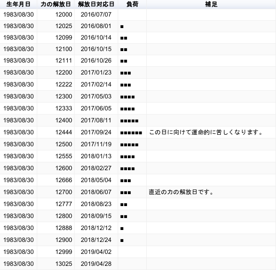The image size is (276, 270).
Task: Select cell with value 12400
Action: pos(56,120)
